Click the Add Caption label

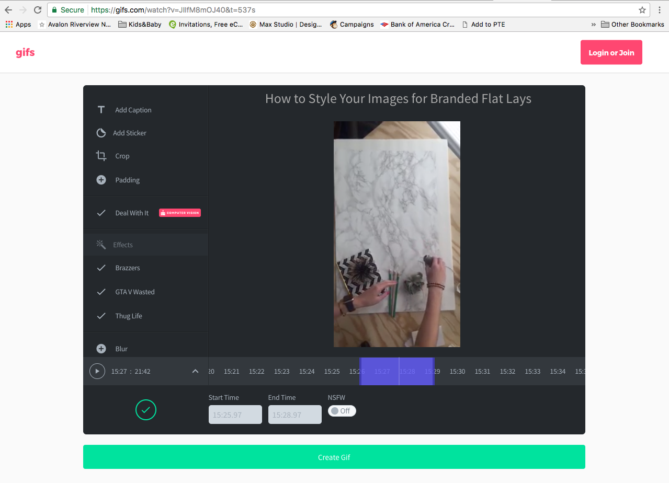[x=133, y=110]
